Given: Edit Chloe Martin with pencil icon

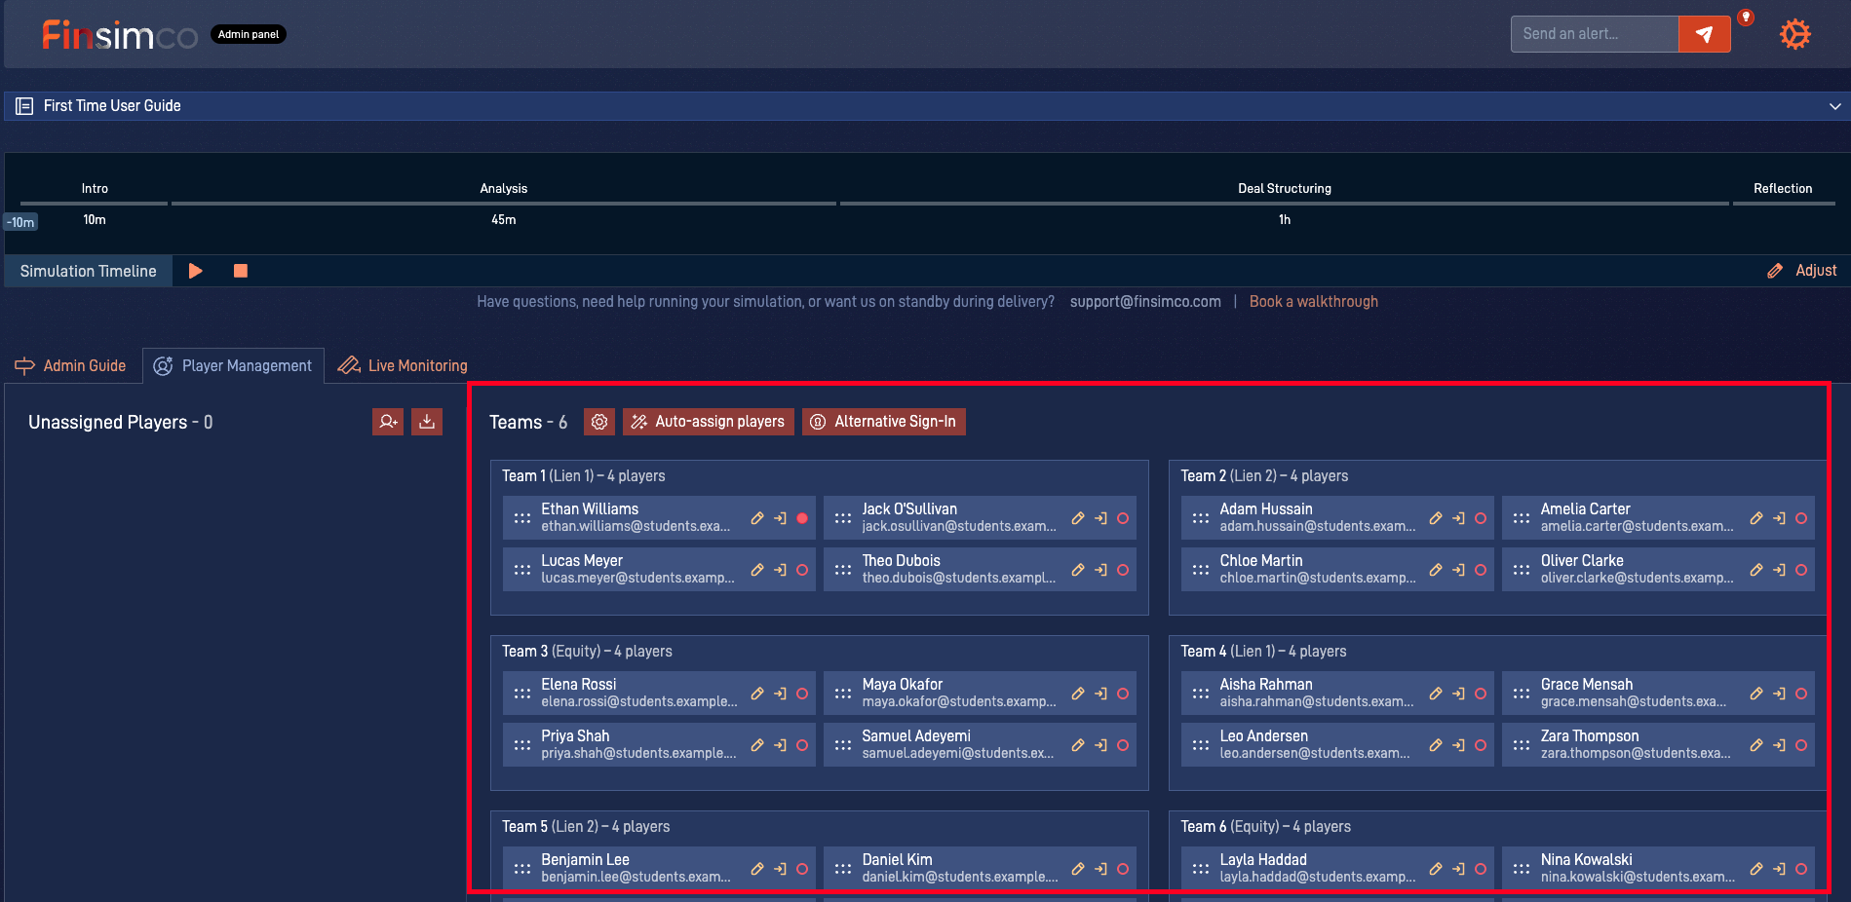Looking at the screenshot, I should [x=1436, y=570].
